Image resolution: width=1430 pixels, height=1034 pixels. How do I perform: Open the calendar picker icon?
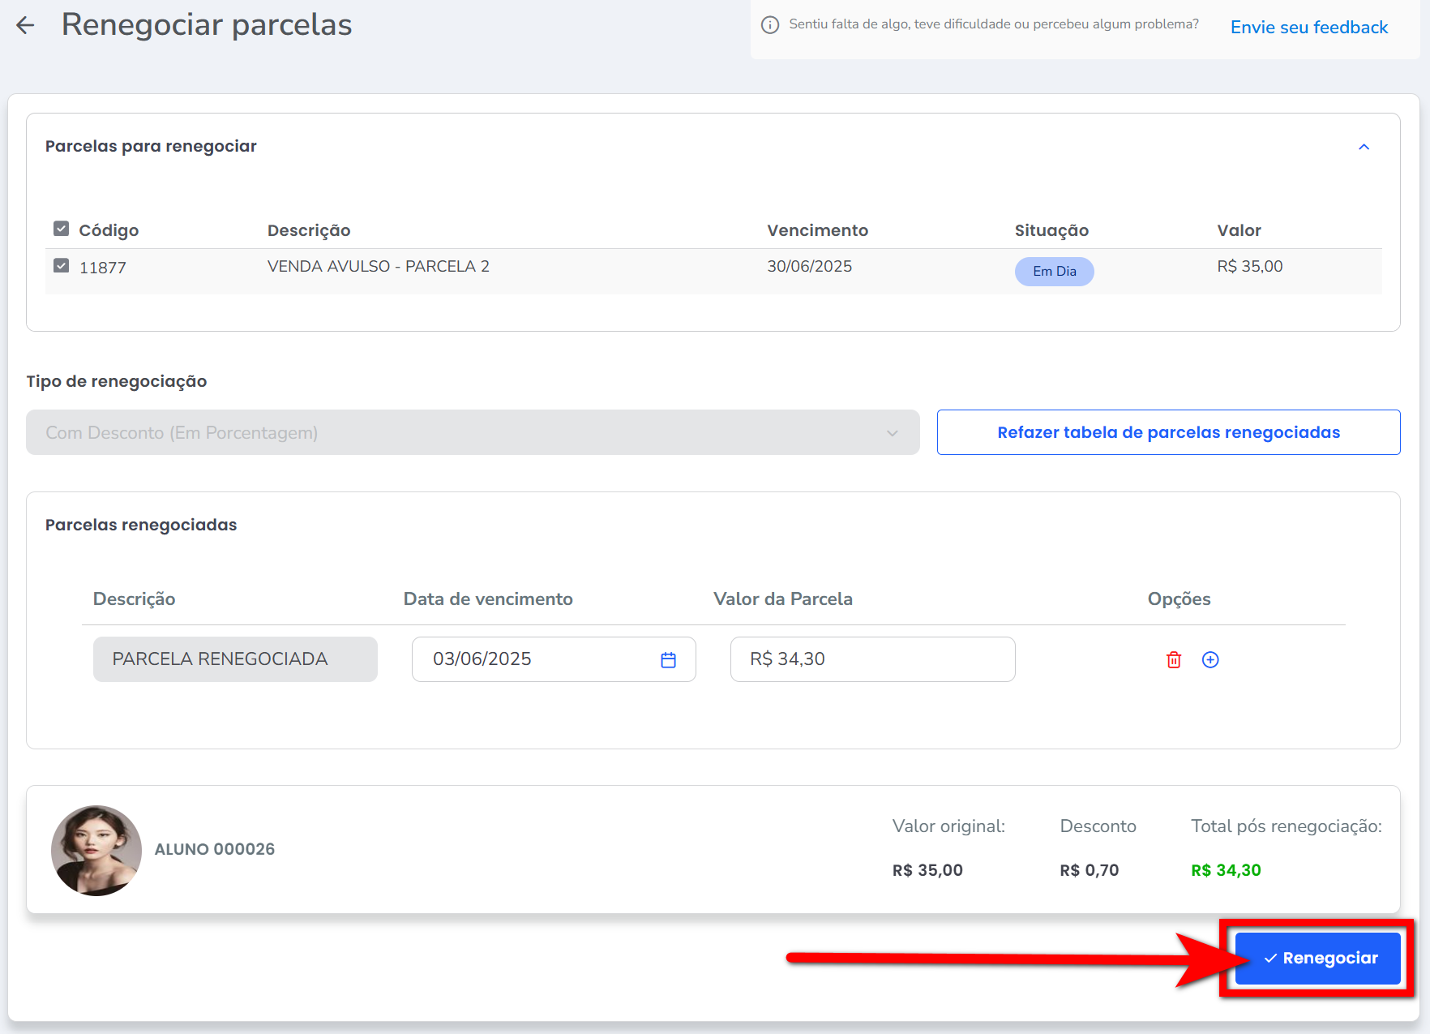pos(668,659)
